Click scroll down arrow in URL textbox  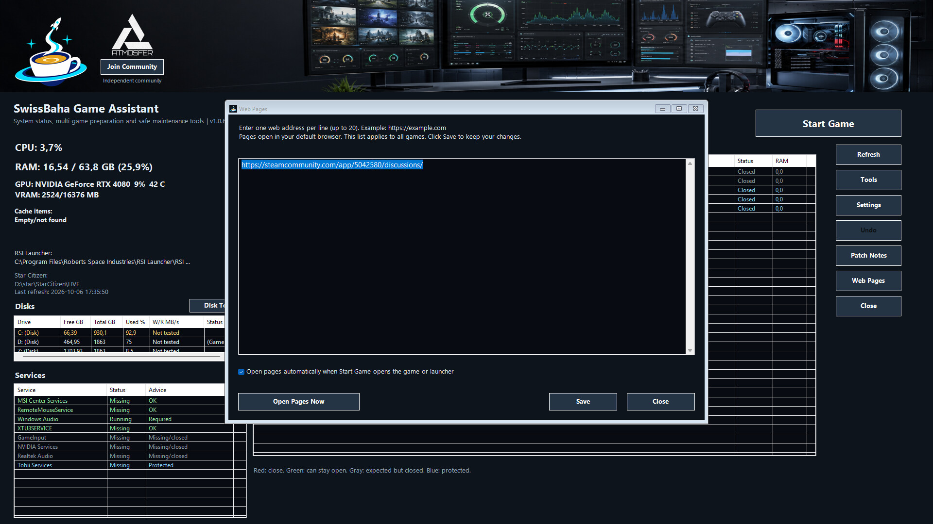click(690, 350)
